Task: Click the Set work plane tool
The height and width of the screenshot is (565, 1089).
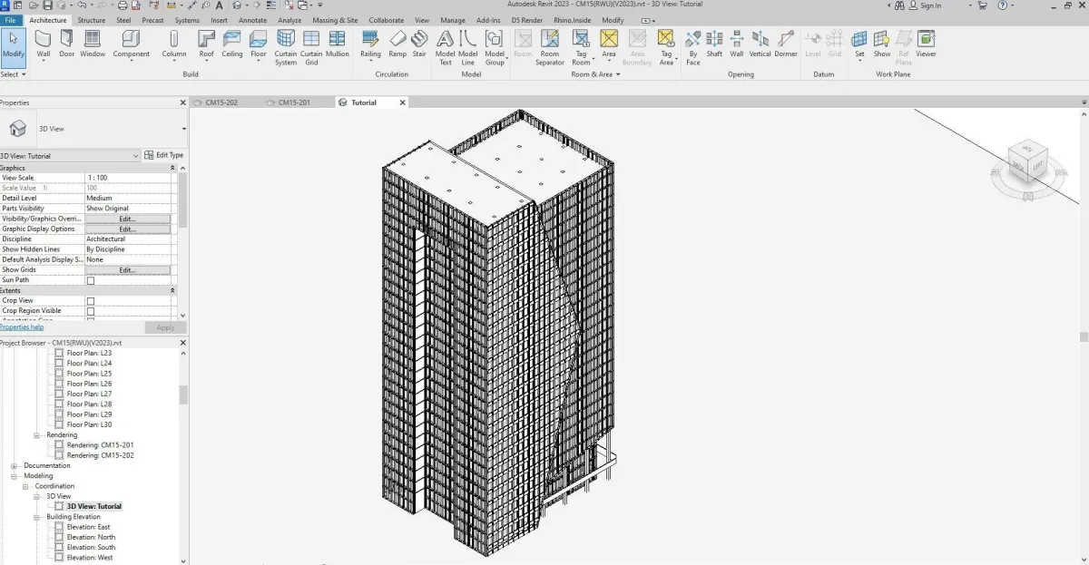Action: [859, 44]
